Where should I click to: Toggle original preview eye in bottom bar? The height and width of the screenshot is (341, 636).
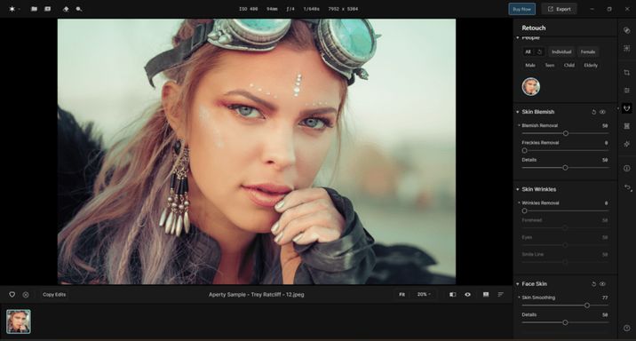[467, 294]
